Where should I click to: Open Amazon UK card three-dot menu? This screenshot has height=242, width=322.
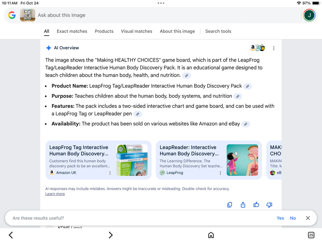[x=110, y=173]
